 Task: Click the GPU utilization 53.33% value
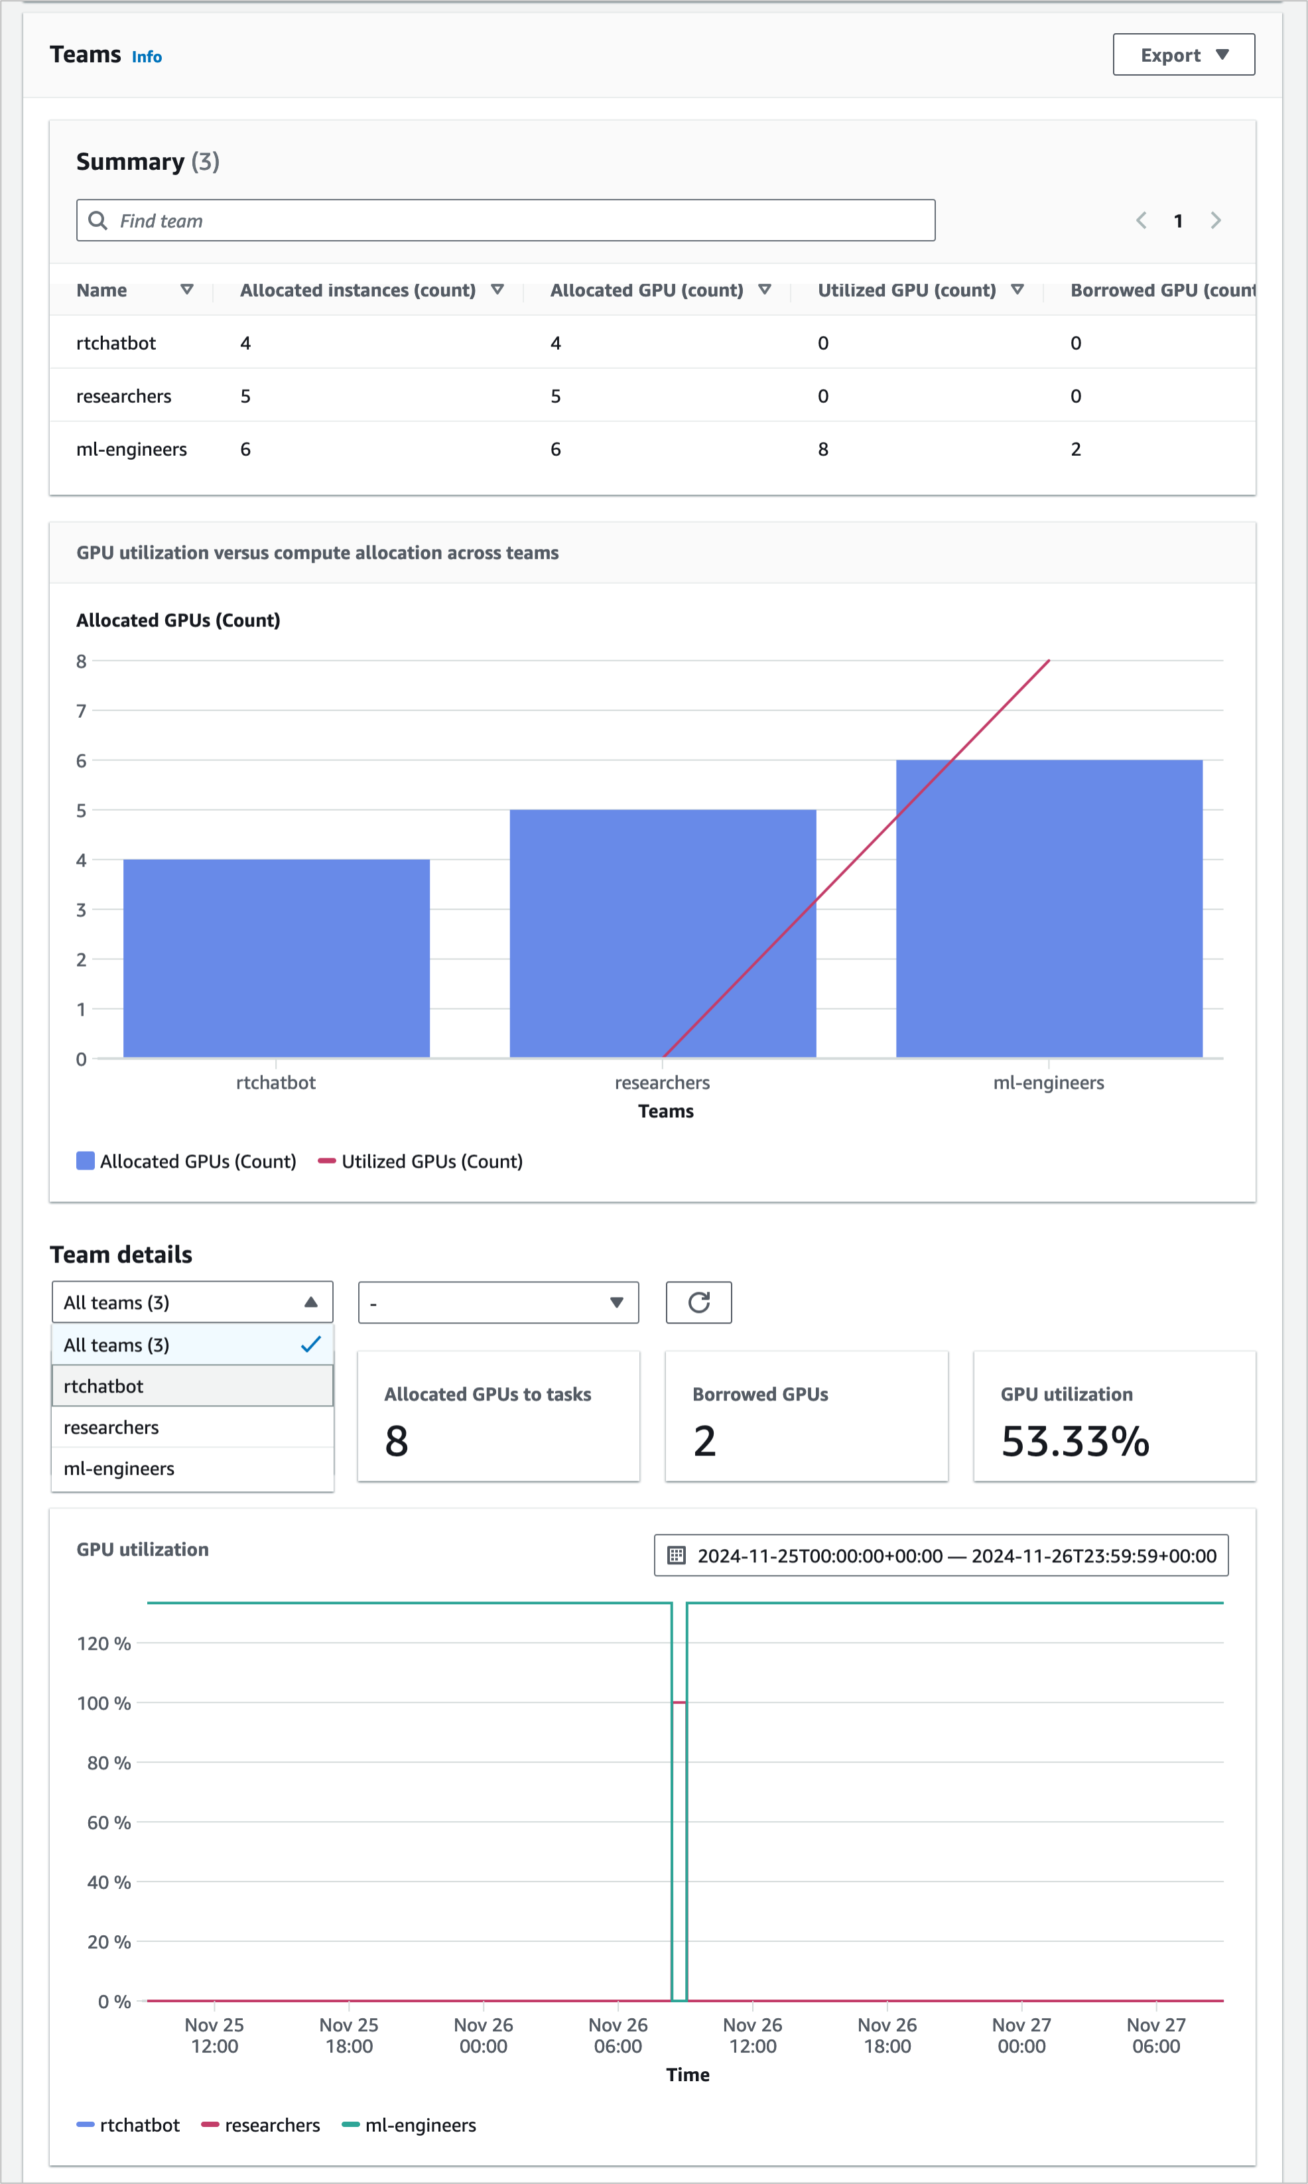tap(1075, 1441)
